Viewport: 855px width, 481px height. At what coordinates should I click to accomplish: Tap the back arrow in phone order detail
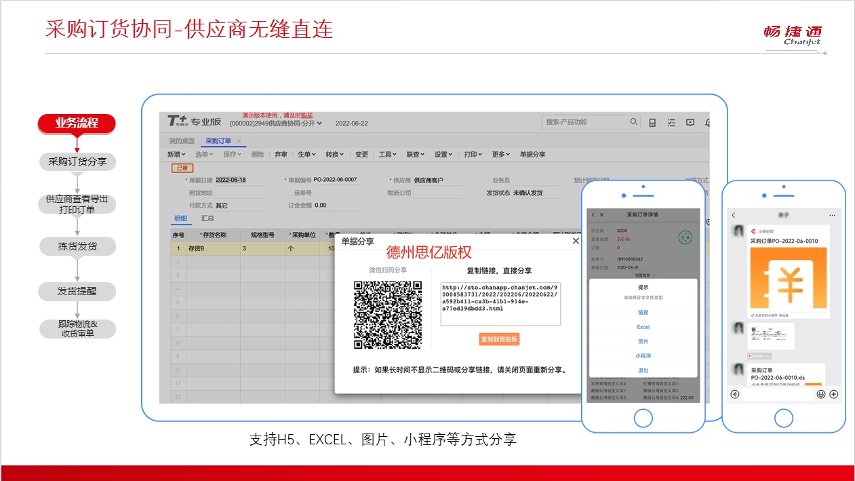(593, 214)
